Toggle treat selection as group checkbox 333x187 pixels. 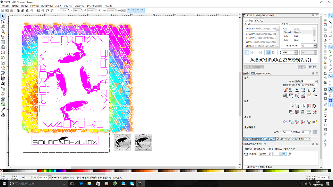(316, 85)
